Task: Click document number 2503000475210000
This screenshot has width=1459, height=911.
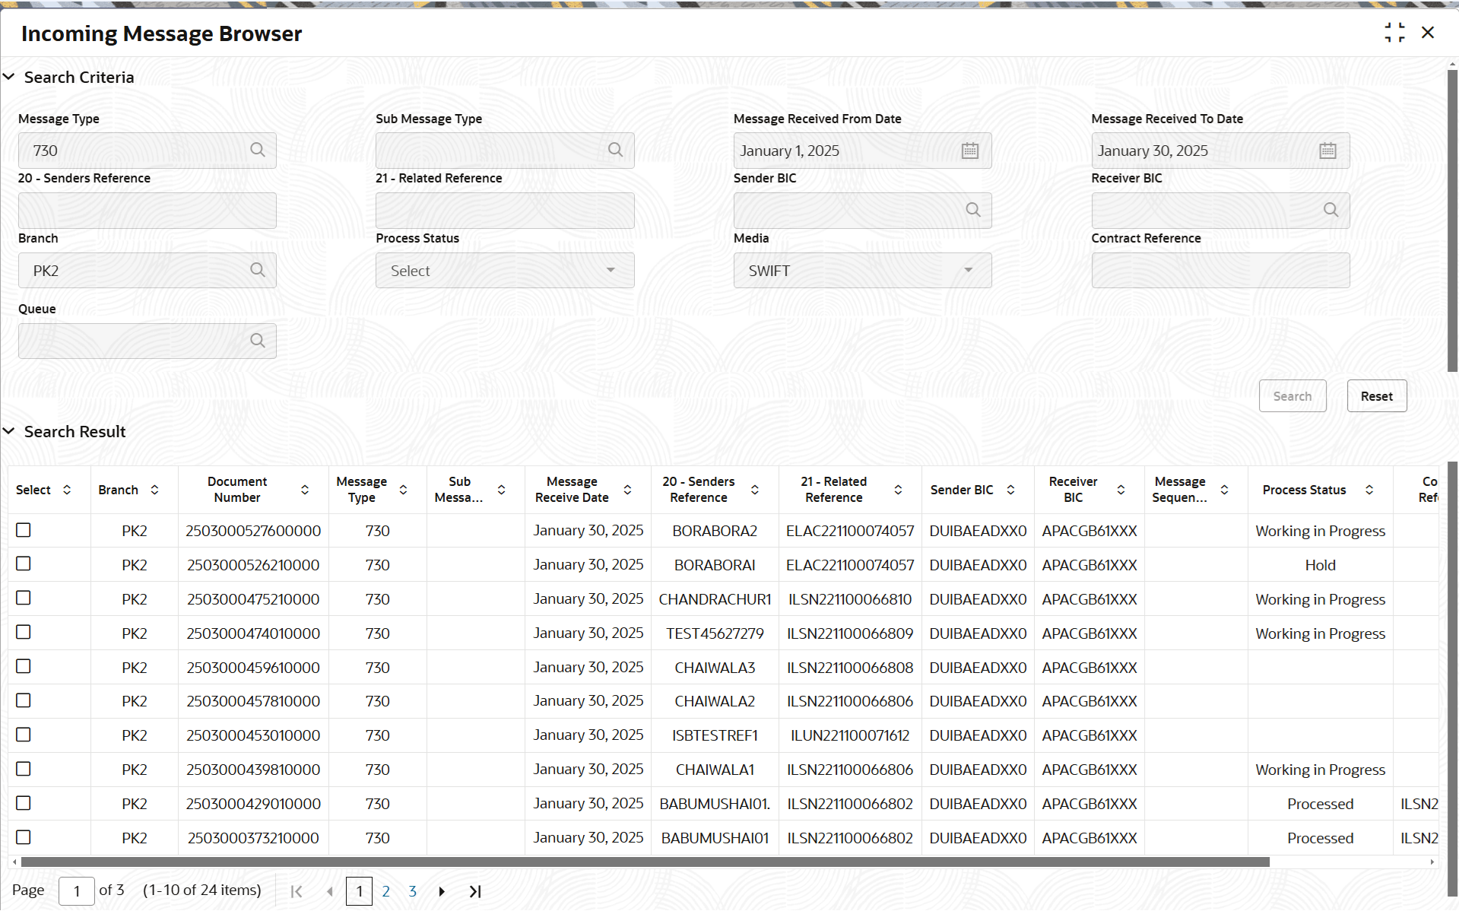Action: coord(253,599)
